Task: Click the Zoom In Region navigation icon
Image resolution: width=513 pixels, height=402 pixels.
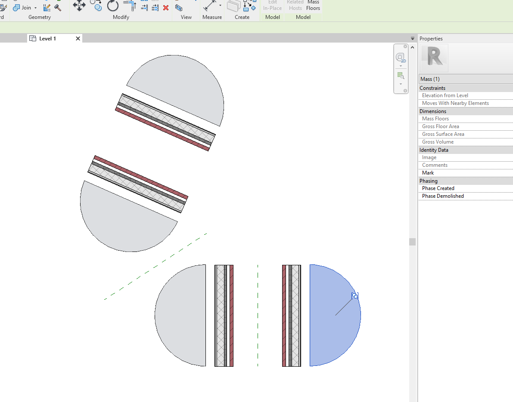Action: 401,75
